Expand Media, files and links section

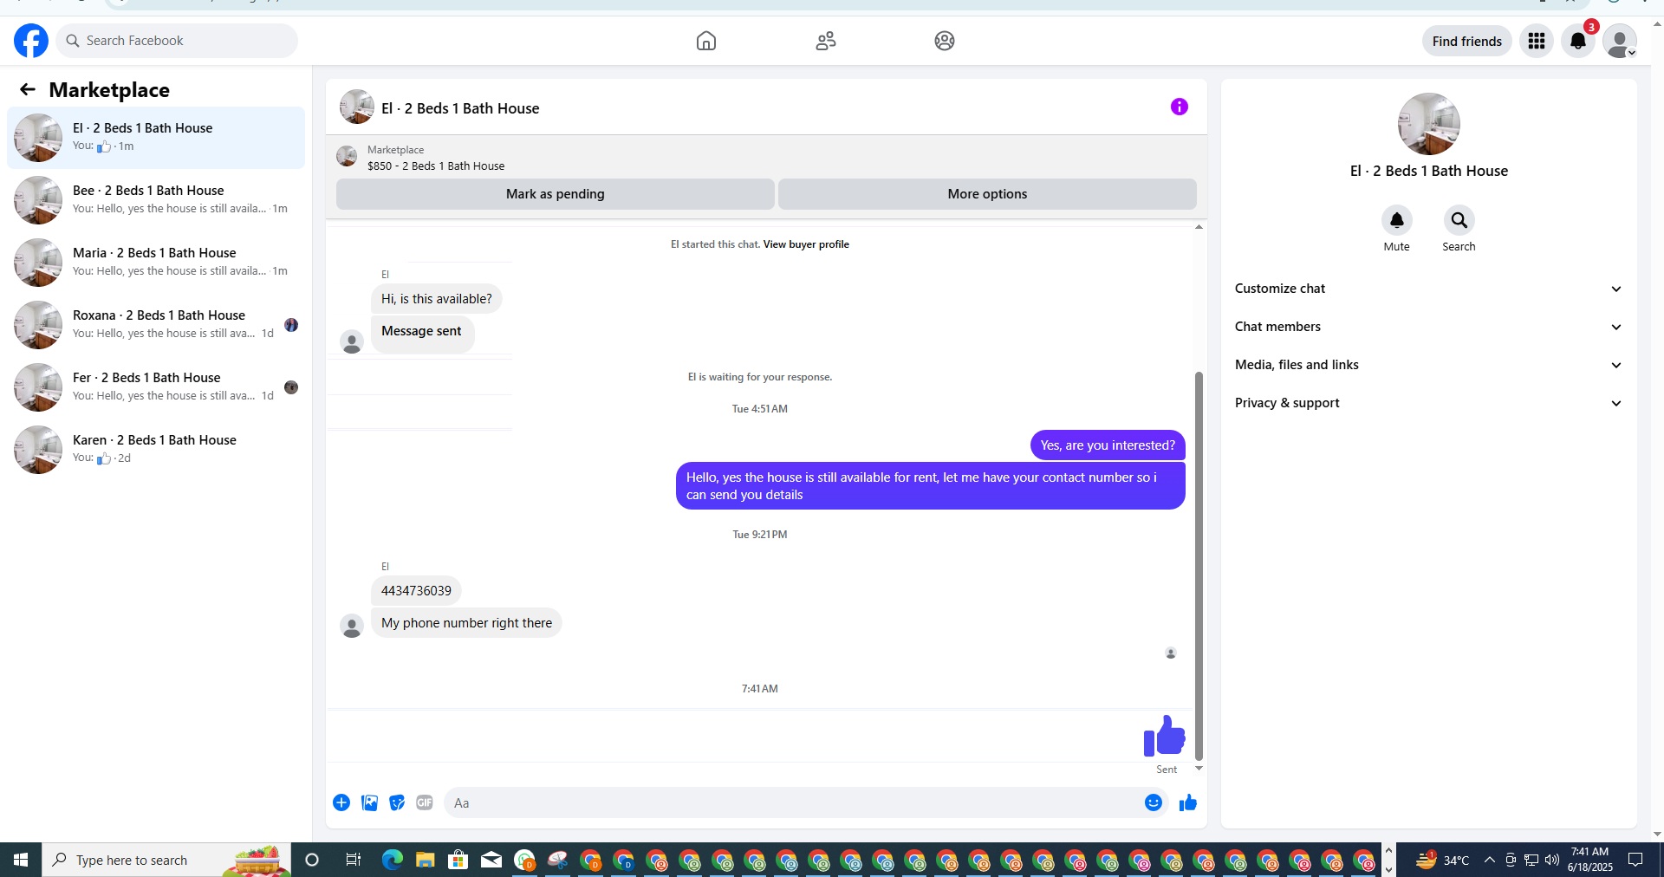(1428, 365)
